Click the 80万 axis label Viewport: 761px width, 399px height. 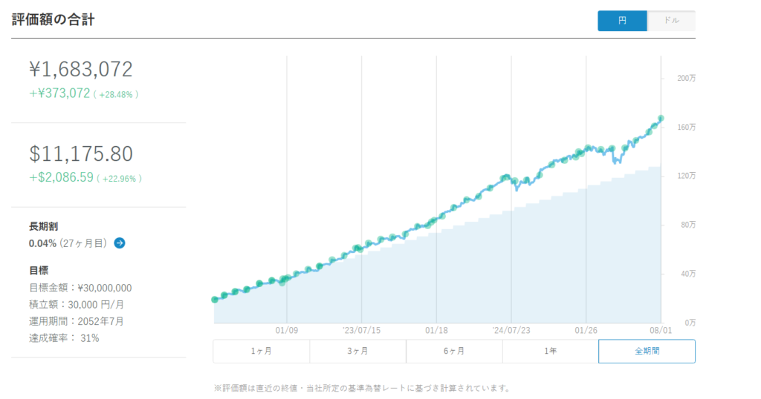point(688,225)
